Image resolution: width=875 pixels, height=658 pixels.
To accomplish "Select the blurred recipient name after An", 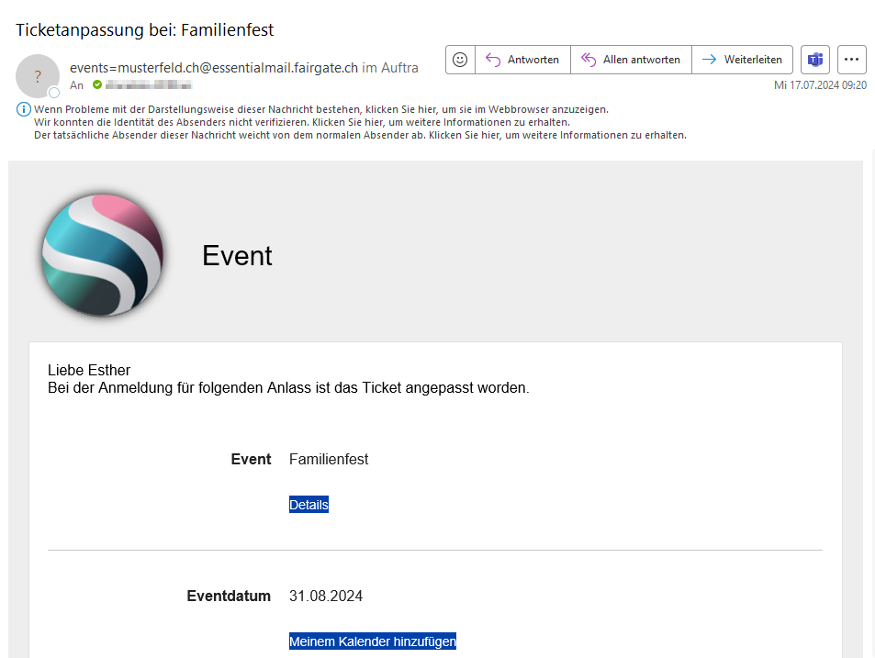I will pyautogui.click(x=148, y=84).
